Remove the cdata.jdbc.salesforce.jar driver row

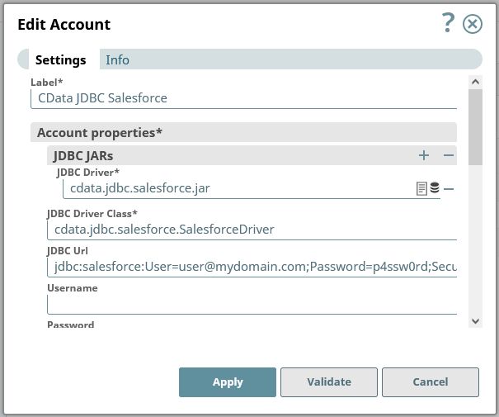(x=449, y=188)
